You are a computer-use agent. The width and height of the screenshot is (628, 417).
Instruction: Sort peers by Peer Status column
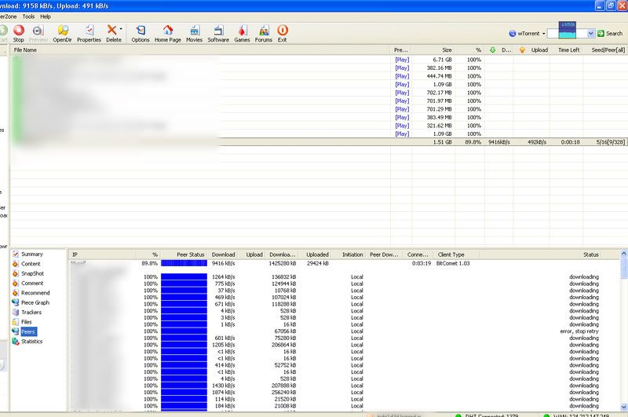184,254
